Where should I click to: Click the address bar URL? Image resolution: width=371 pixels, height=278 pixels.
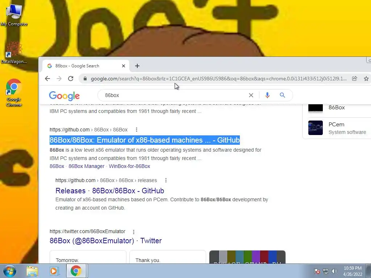[x=218, y=79]
